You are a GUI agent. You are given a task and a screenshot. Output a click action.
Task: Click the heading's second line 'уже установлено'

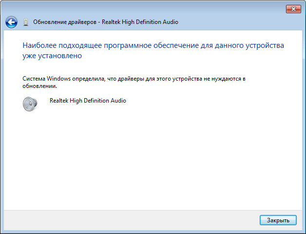click(52, 56)
